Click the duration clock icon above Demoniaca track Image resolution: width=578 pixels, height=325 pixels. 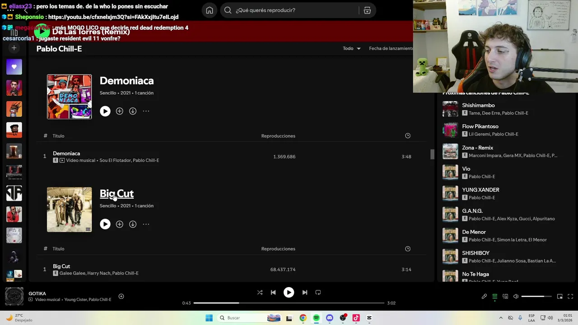coord(408,136)
